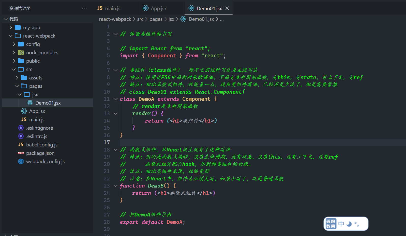Expand the node_modules folder chevron
406x236 pixels.
pos(14,53)
